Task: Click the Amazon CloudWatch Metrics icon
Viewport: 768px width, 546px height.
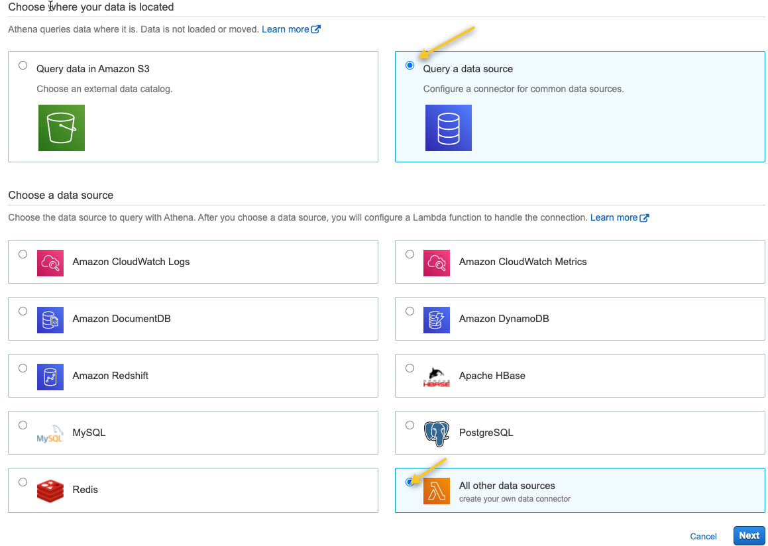Action: 437,263
